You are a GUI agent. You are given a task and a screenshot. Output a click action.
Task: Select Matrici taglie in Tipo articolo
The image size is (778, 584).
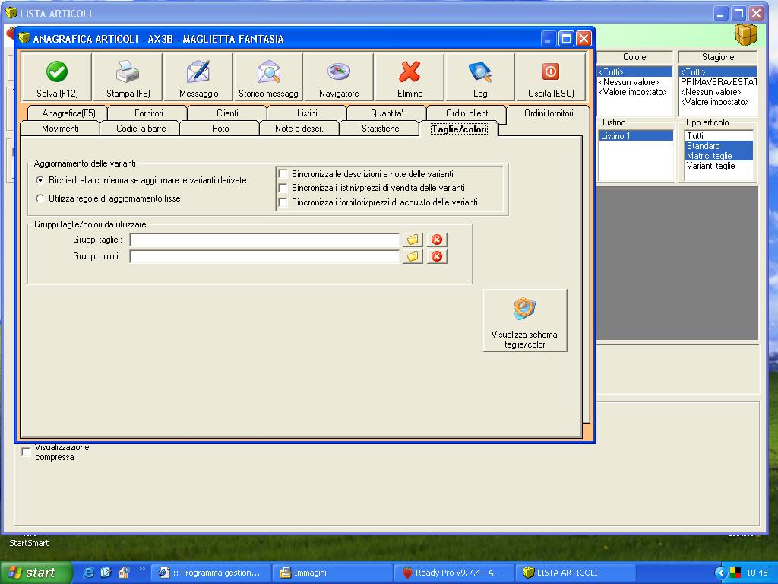pyautogui.click(x=719, y=155)
